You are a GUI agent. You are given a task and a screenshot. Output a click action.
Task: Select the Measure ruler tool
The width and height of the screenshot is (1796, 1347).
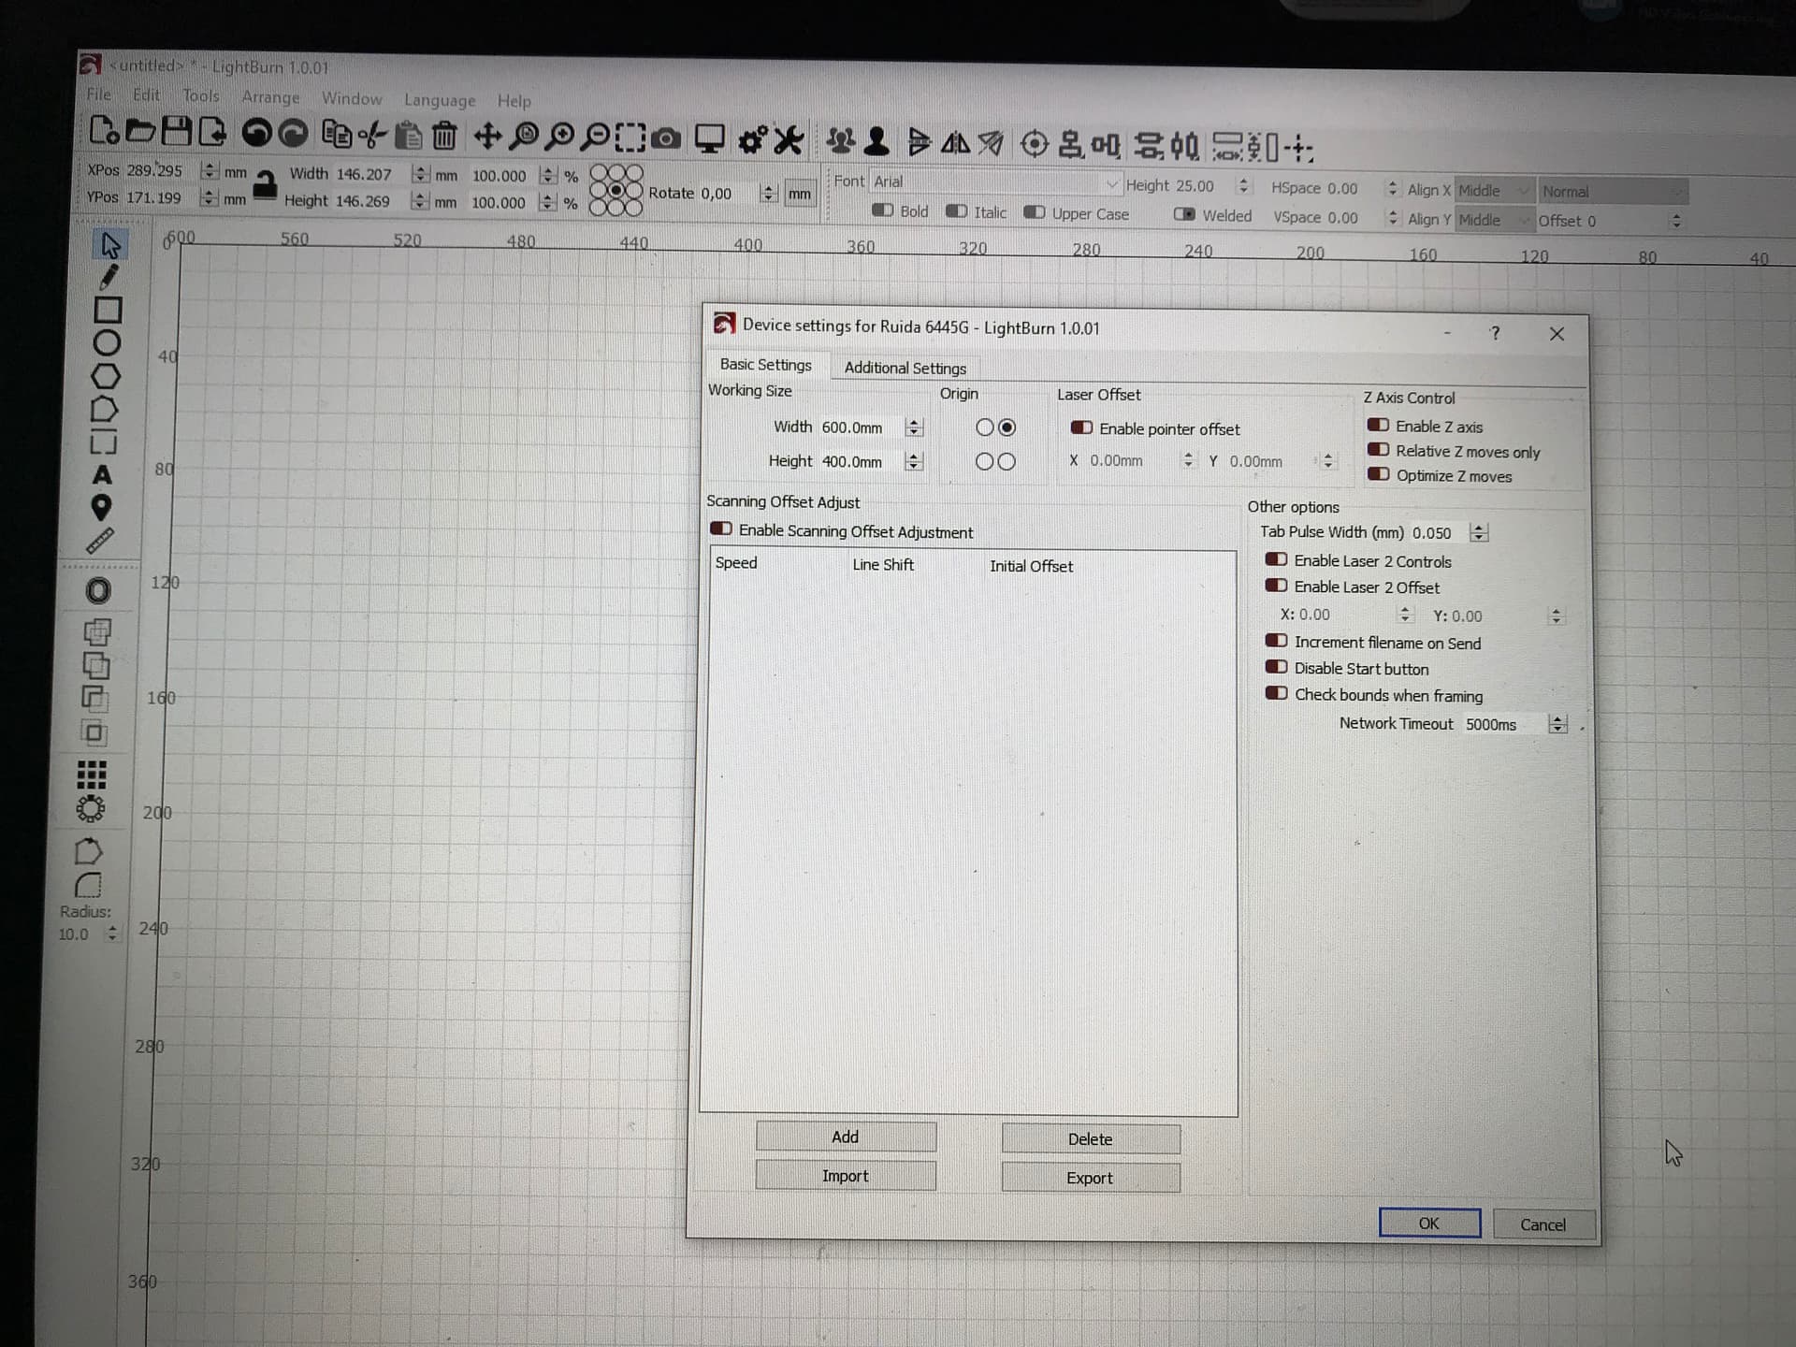pos(99,541)
